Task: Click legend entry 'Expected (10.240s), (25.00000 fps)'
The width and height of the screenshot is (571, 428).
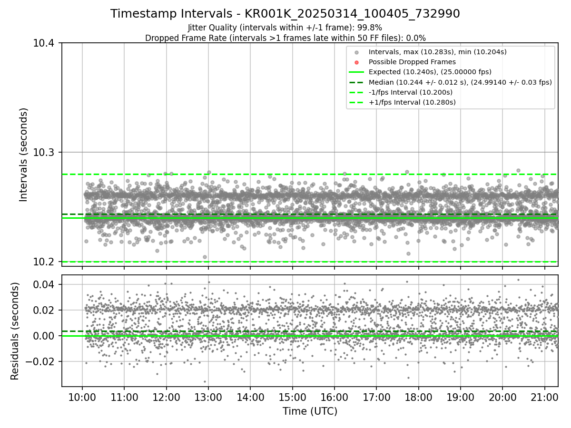Action: [x=430, y=72]
